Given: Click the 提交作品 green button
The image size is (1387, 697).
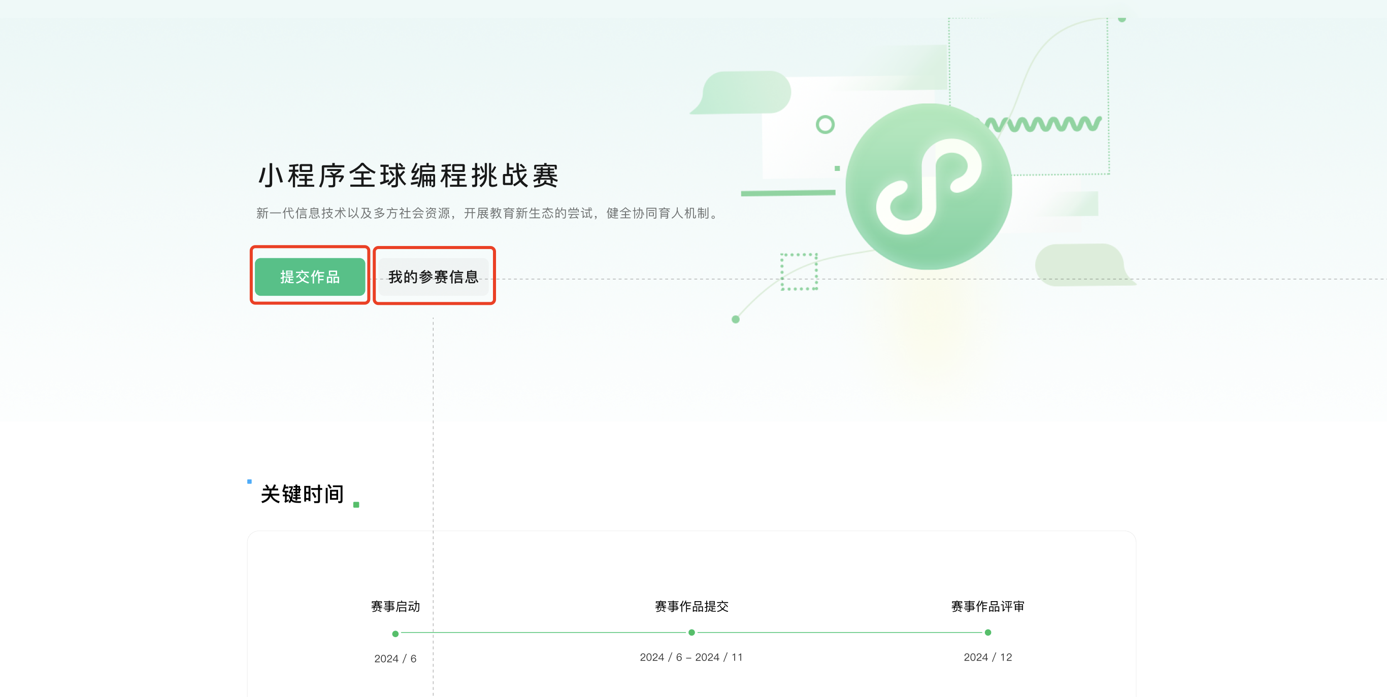Looking at the screenshot, I should point(310,276).
